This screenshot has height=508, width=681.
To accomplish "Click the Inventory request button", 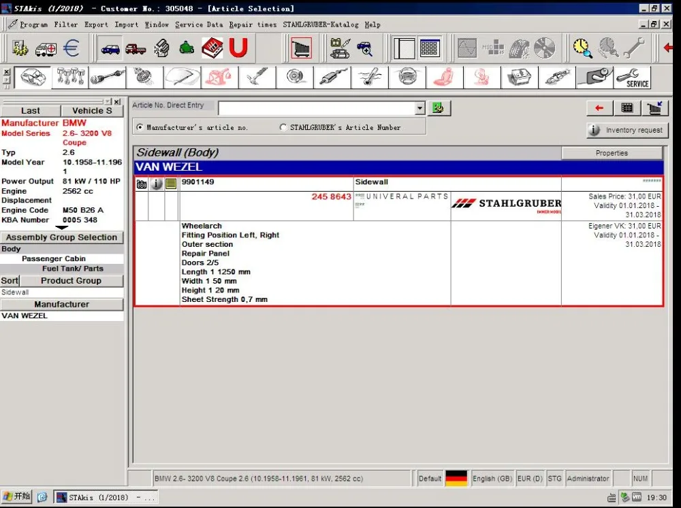I will pyautogui.click(x=627, y=130).
